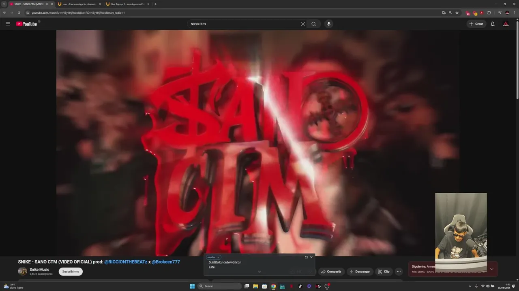This screenshot has height=291, width=519.
Task: Open YouTube notifications bell
Action: coord(493,24)
